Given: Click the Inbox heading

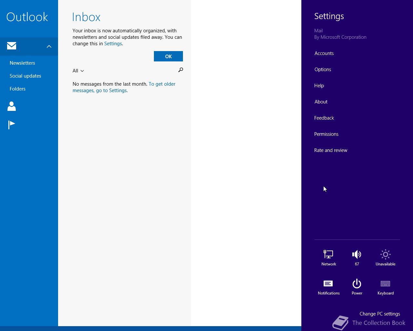Looking at the screenshot, I should (86, 17).
